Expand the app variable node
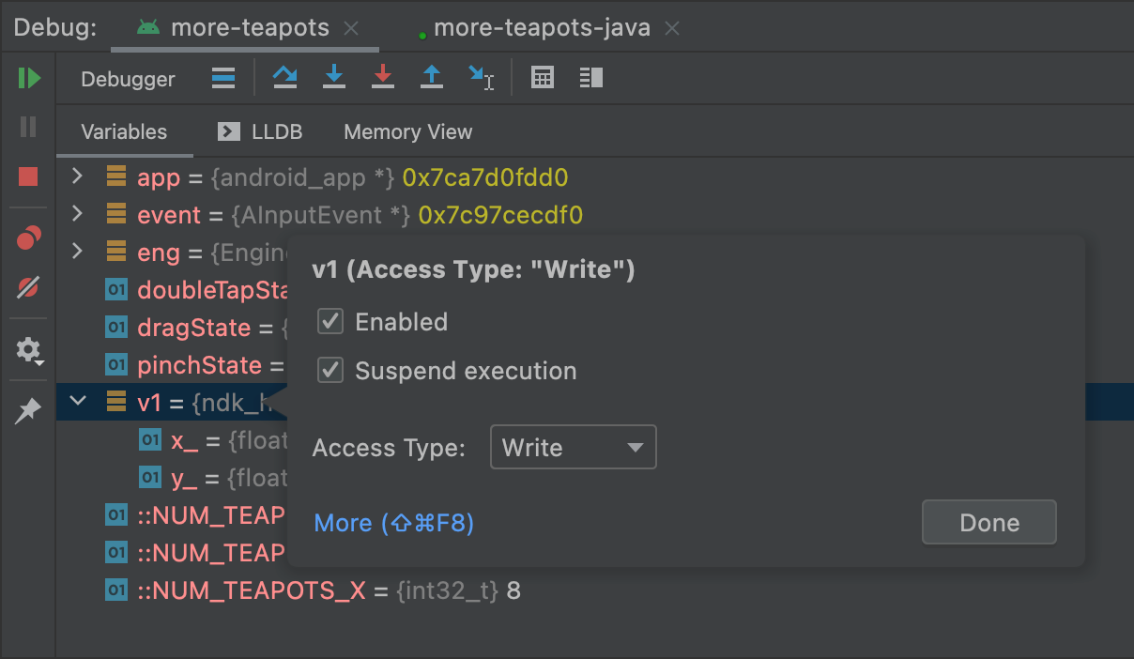The width and height of the screenshot is (1134, 659). coord(78,176)
